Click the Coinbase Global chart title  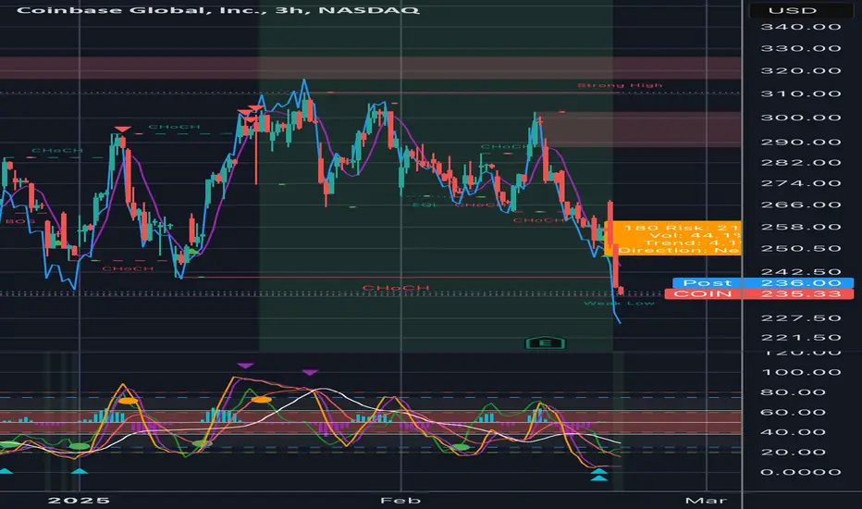click(217, 10)
